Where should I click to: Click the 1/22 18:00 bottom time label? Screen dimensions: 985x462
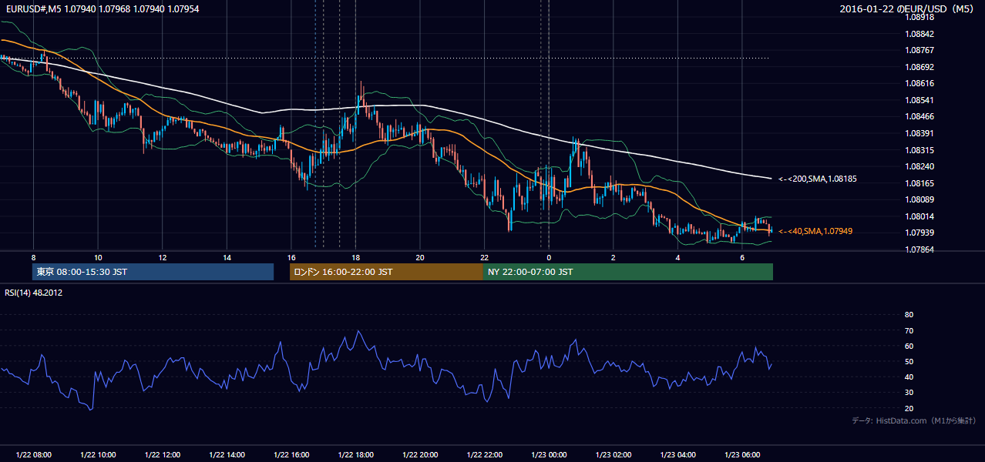coord(355,455)
